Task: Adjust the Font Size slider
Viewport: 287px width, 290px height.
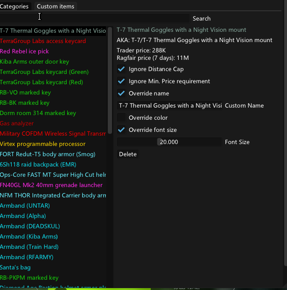Action: coord(169,142)
